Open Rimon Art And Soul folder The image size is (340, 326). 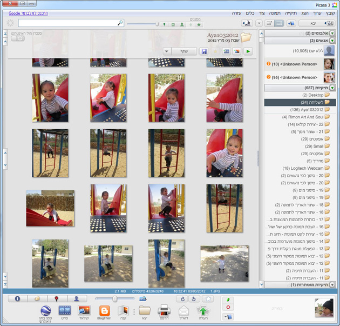click(x=300, y=117)
